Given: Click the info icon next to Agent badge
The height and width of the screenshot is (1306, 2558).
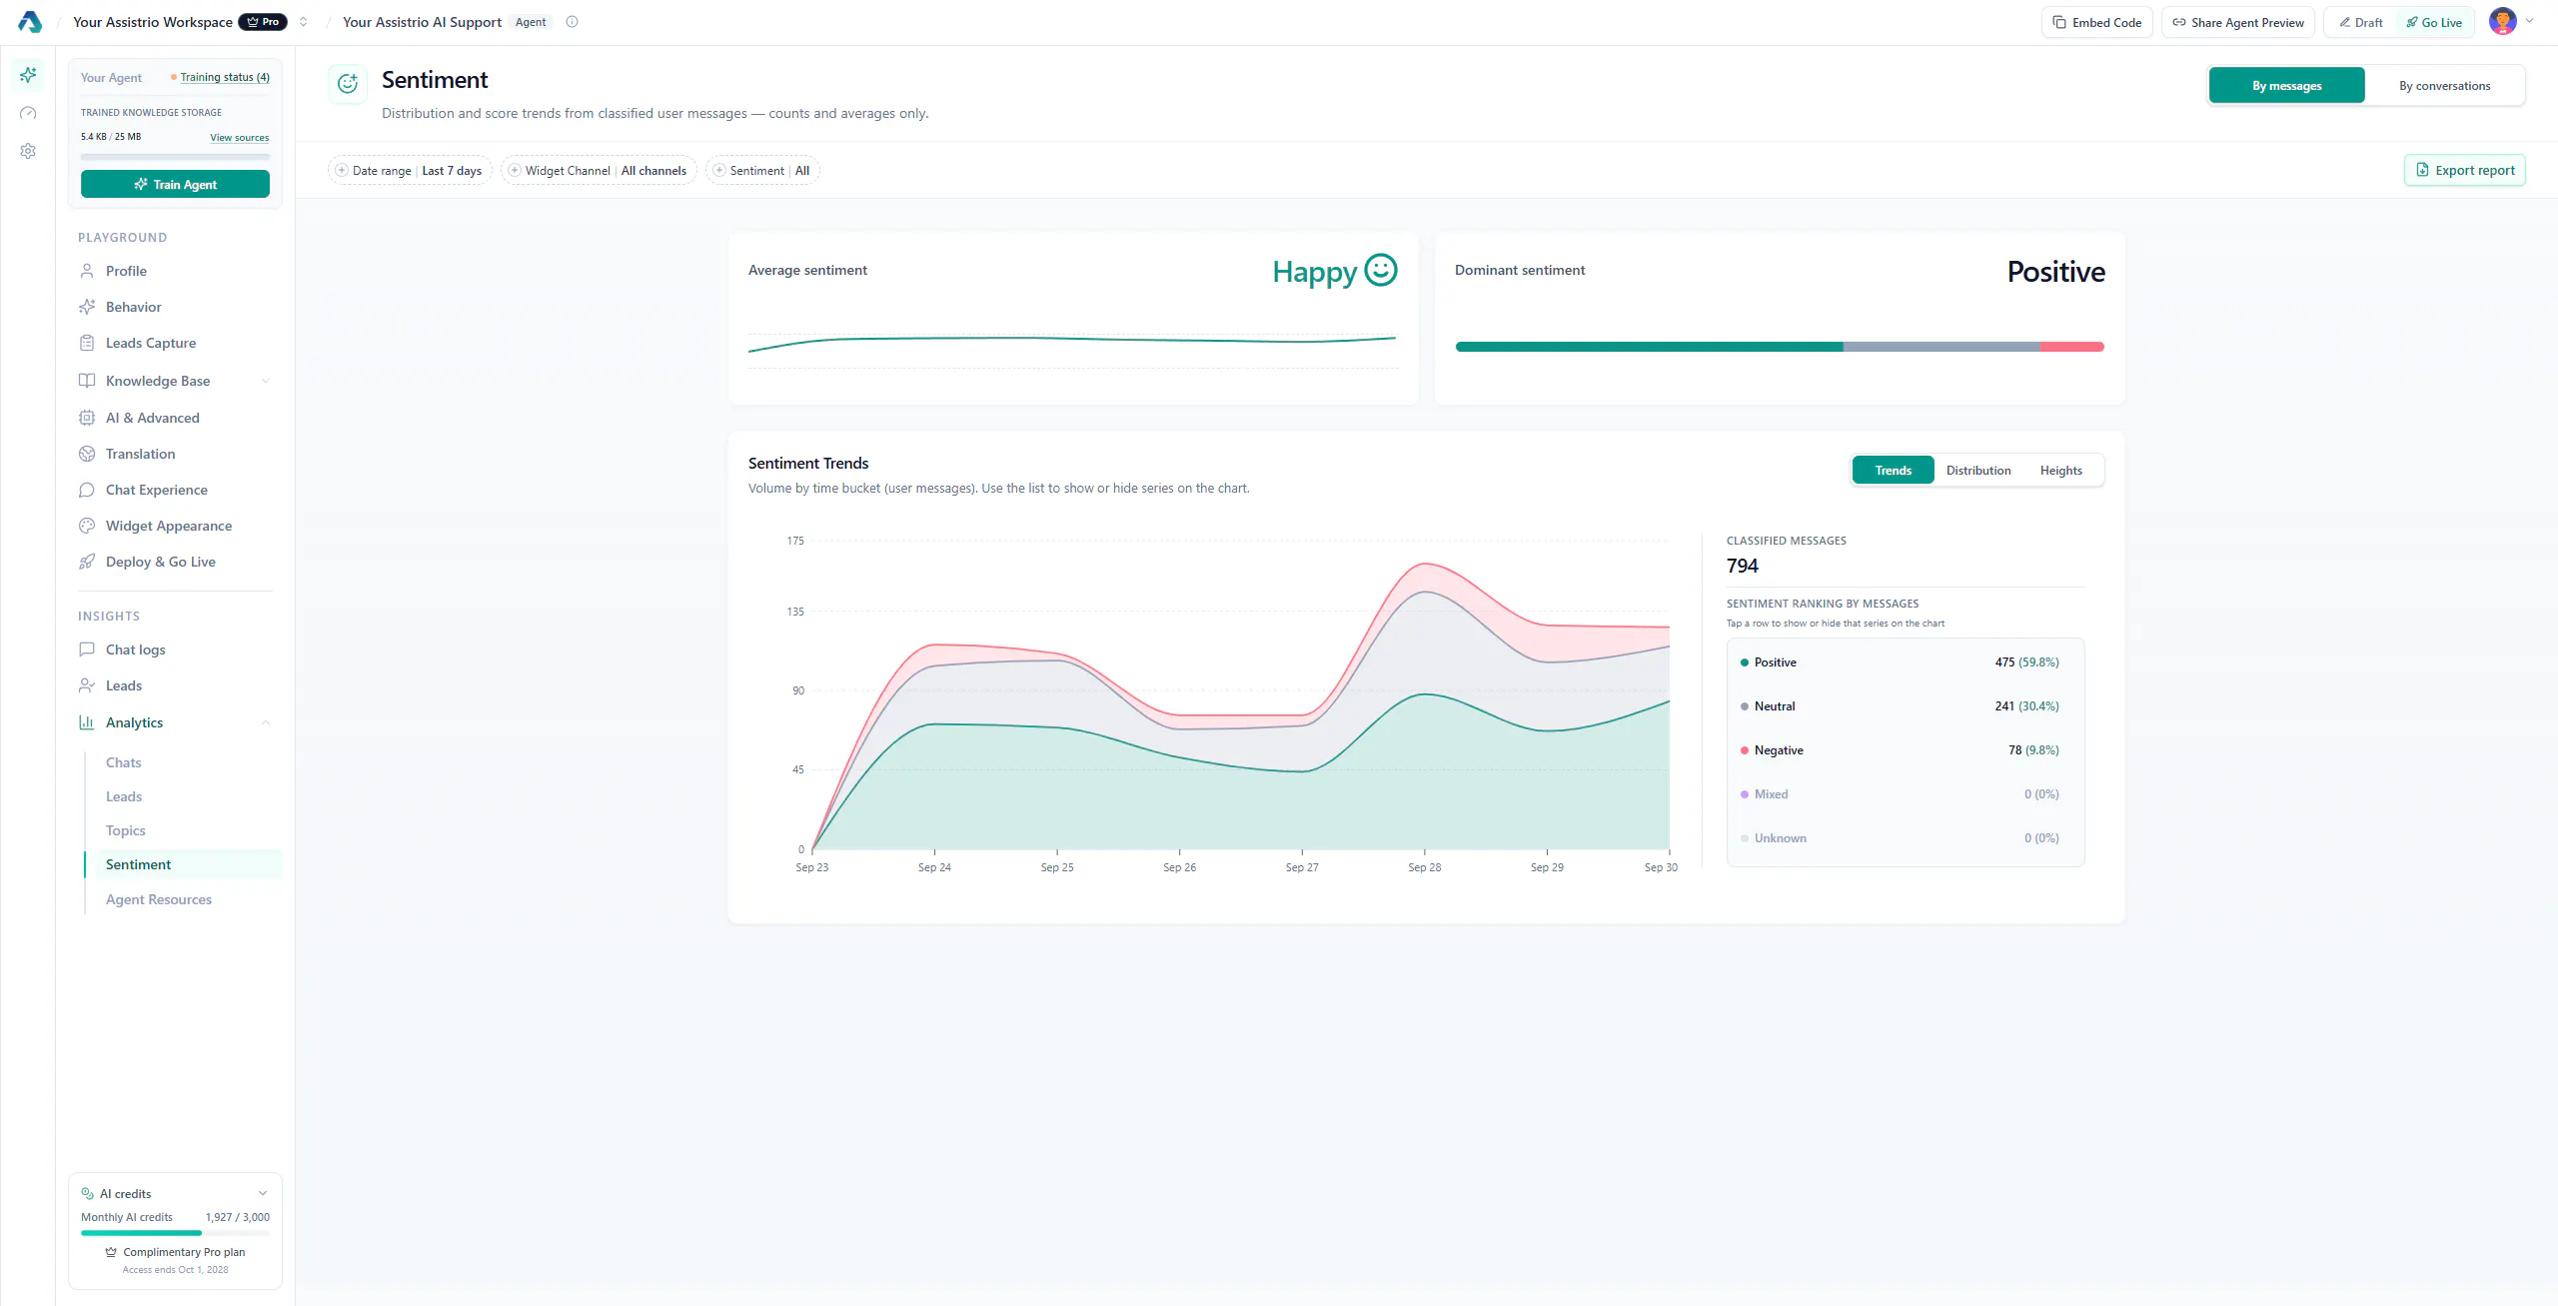Looking at the screenshot, I should click(572, 22).
